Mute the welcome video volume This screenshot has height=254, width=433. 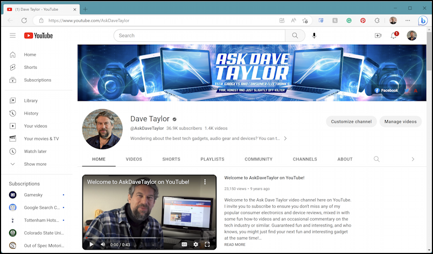click(103, 244)
